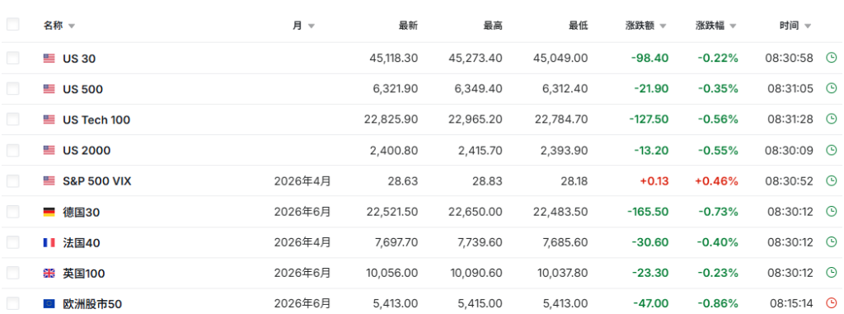This screenshot has width=844, height=314.
Task: Check the US 500 row checkbox
Action: coord(13,88)
